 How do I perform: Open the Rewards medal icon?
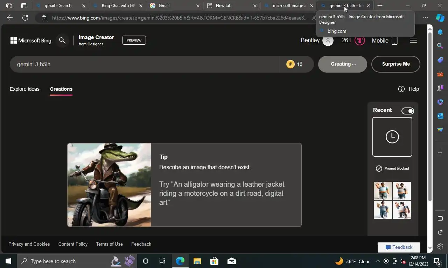tap(360, 40)
